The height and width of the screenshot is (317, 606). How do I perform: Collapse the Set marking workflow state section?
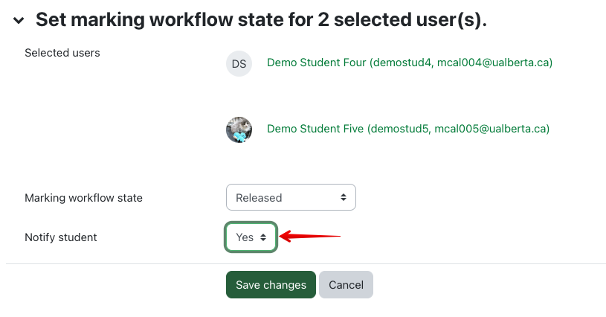(19, 21)
